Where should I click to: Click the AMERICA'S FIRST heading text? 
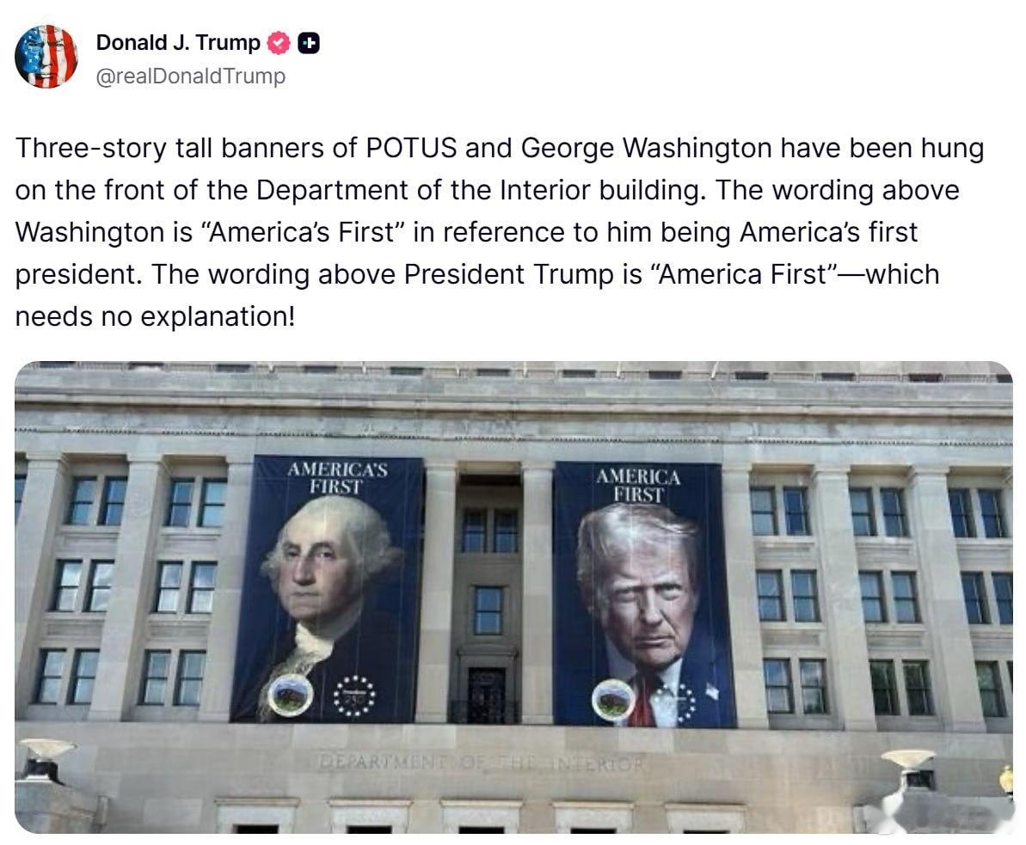tap(336, 478)
